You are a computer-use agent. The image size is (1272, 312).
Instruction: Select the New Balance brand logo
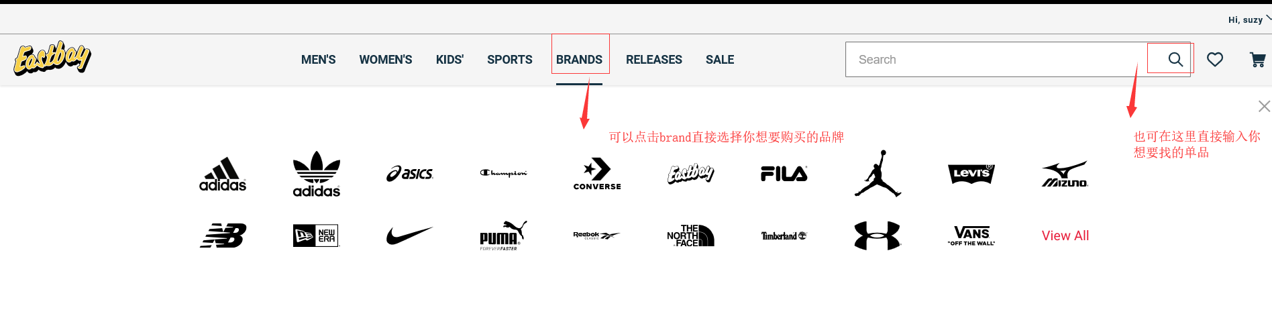pyautogui.click(x=223, y=236)
